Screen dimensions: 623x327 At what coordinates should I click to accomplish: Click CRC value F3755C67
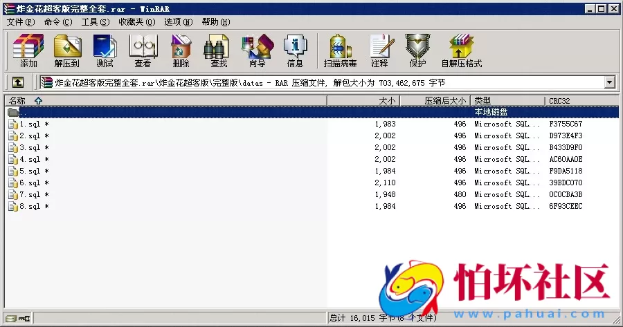(566, 124)
